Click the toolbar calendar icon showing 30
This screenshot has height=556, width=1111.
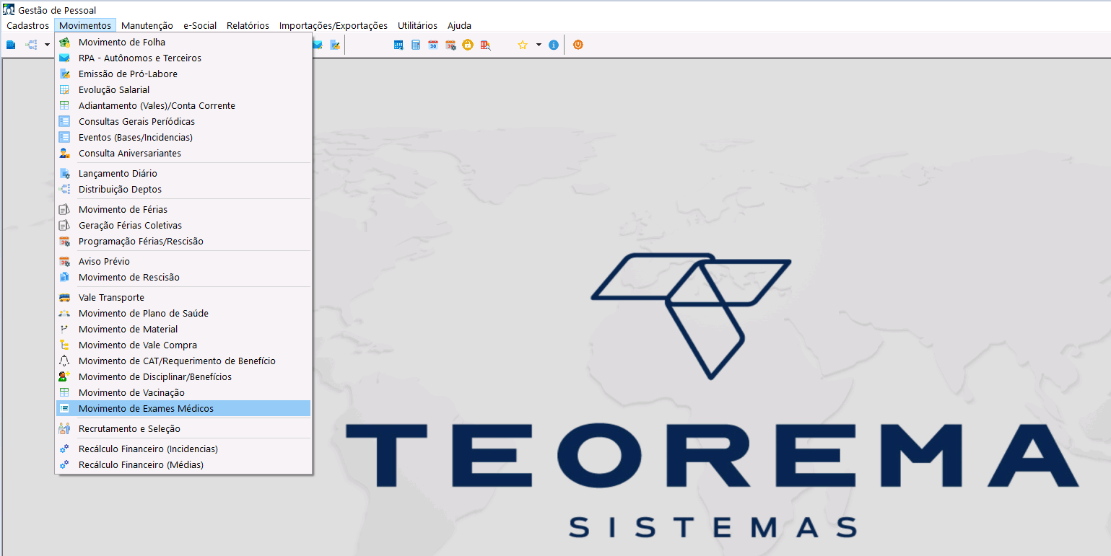433,45
